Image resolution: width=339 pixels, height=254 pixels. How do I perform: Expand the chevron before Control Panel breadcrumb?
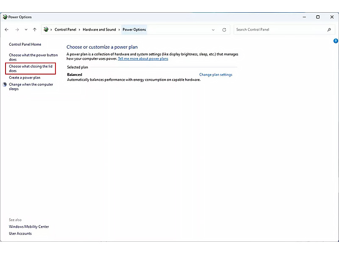[x=51, y=30]
